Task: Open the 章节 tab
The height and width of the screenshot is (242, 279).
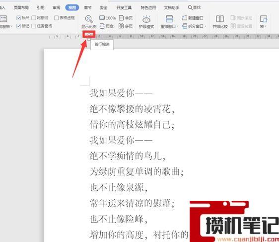Action: [87, 7]
